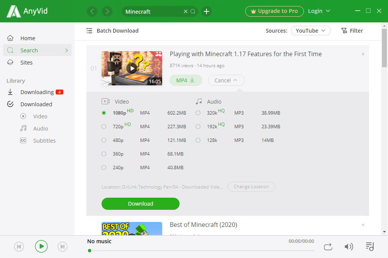Click the Batch Download label
388x258 pixels.
coord(117,31)
